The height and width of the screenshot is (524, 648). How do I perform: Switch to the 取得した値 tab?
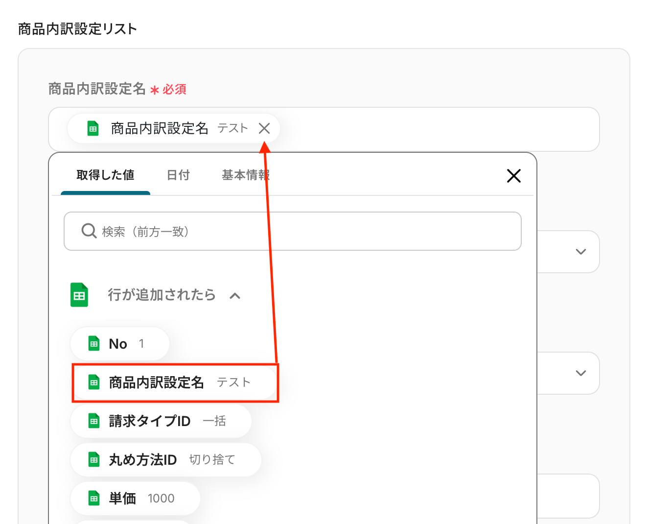tap(105, 175)
